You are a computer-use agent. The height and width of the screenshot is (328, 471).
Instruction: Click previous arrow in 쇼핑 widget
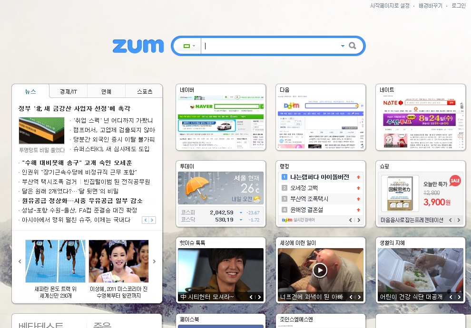tap(450, 220)
